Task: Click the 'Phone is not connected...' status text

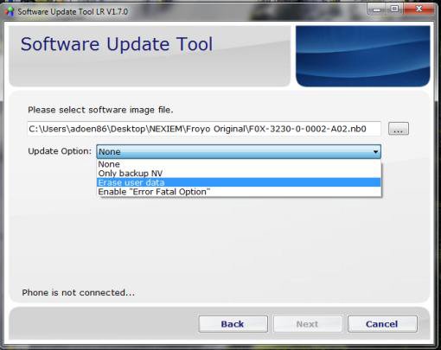Action: coord(78,293)
